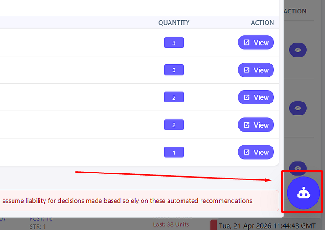Click the ACTION column header in the modal

click(262, 23)
